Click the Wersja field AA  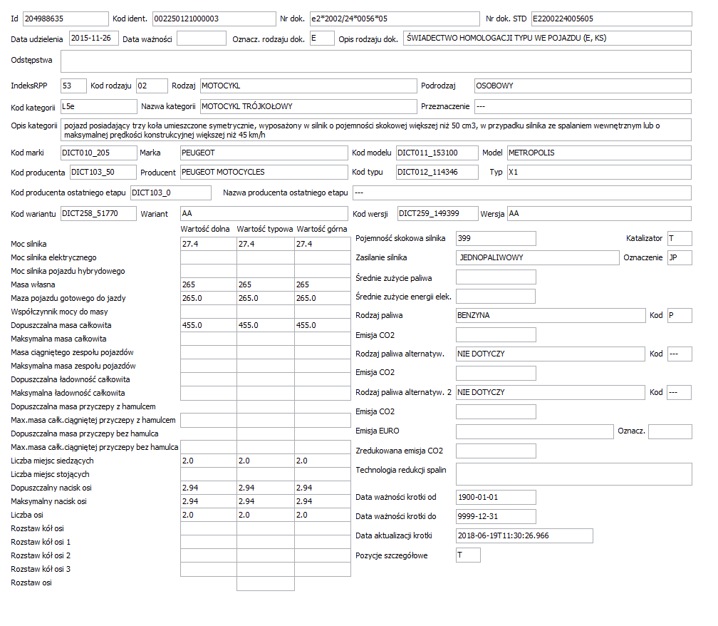tap(599, 214)
